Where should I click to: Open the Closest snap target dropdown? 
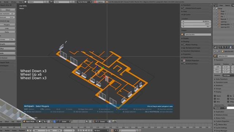coord(103,121)
